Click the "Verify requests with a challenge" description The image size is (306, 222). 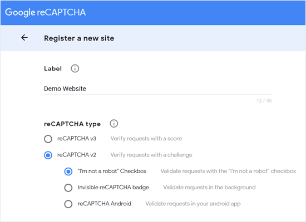click(151, 155)
